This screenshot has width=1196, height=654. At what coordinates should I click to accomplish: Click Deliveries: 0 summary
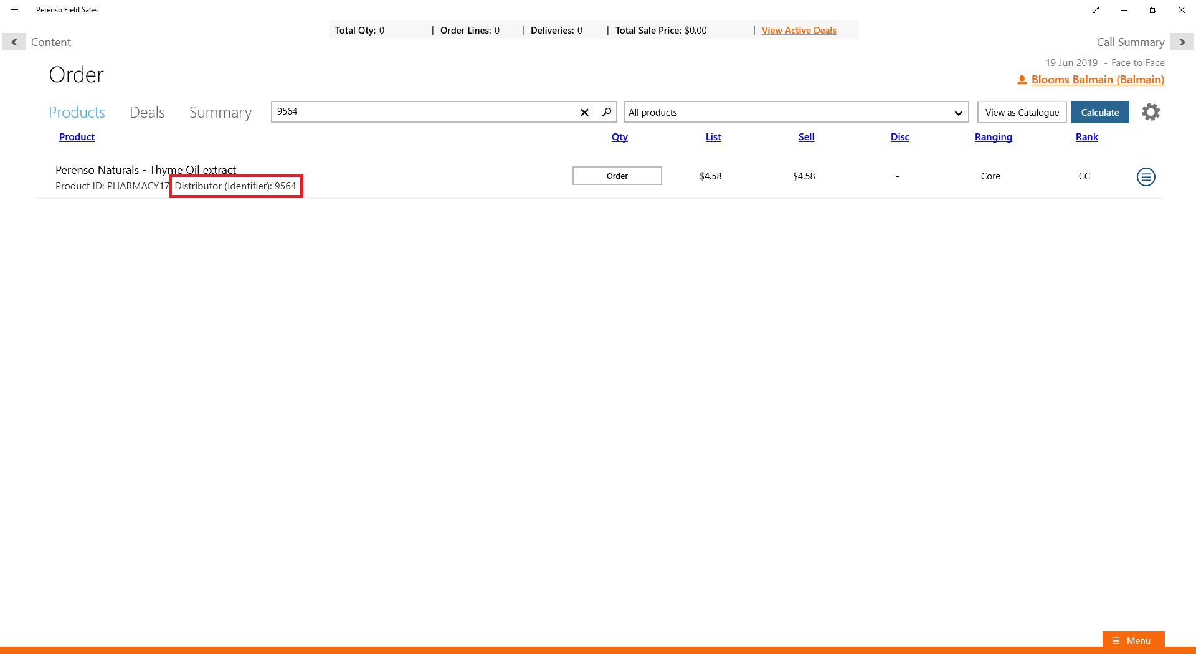pyautogui.click(x=556, y=31)
